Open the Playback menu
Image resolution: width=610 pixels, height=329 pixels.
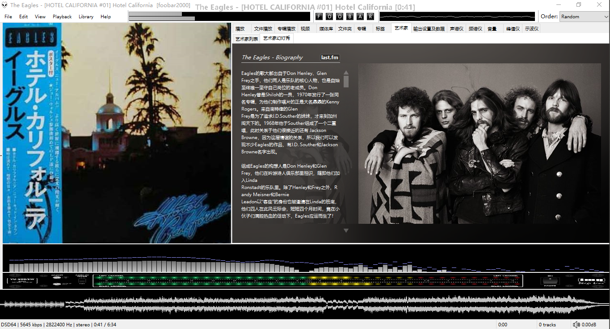click(x=62, y=16)
